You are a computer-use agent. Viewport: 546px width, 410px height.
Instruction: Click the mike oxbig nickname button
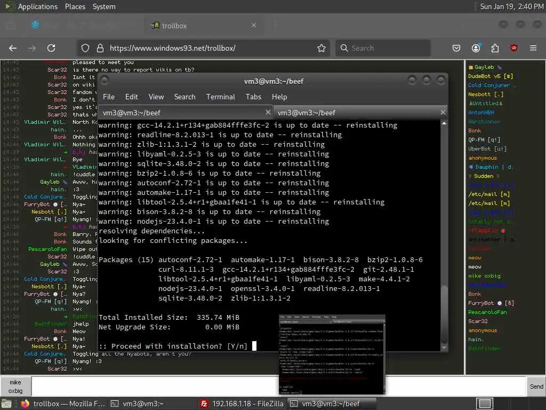click(x=15, y=387)
